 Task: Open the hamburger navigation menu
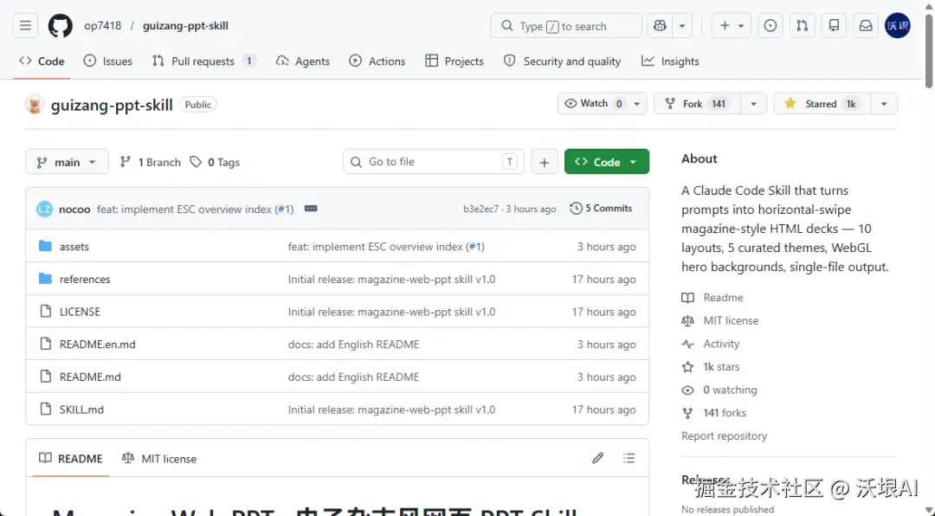click(25, 26)
